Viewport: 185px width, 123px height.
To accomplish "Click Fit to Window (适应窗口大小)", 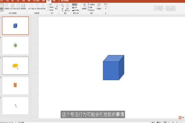I will (68, 7).
